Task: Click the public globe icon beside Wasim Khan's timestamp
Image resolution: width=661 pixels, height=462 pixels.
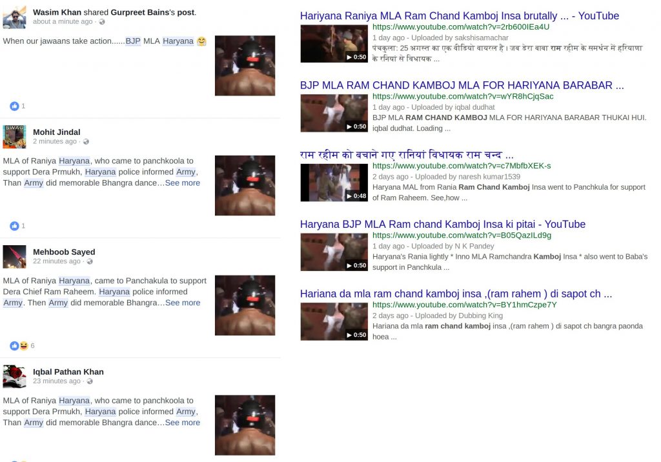Action: tap(102, 22)
